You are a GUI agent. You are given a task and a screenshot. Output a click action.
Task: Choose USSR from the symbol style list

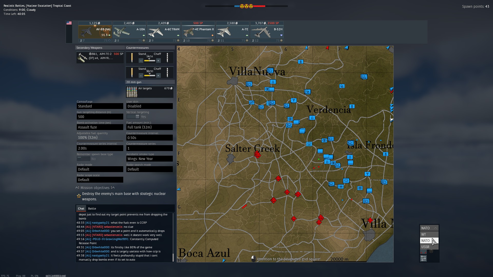click(425, 247)
